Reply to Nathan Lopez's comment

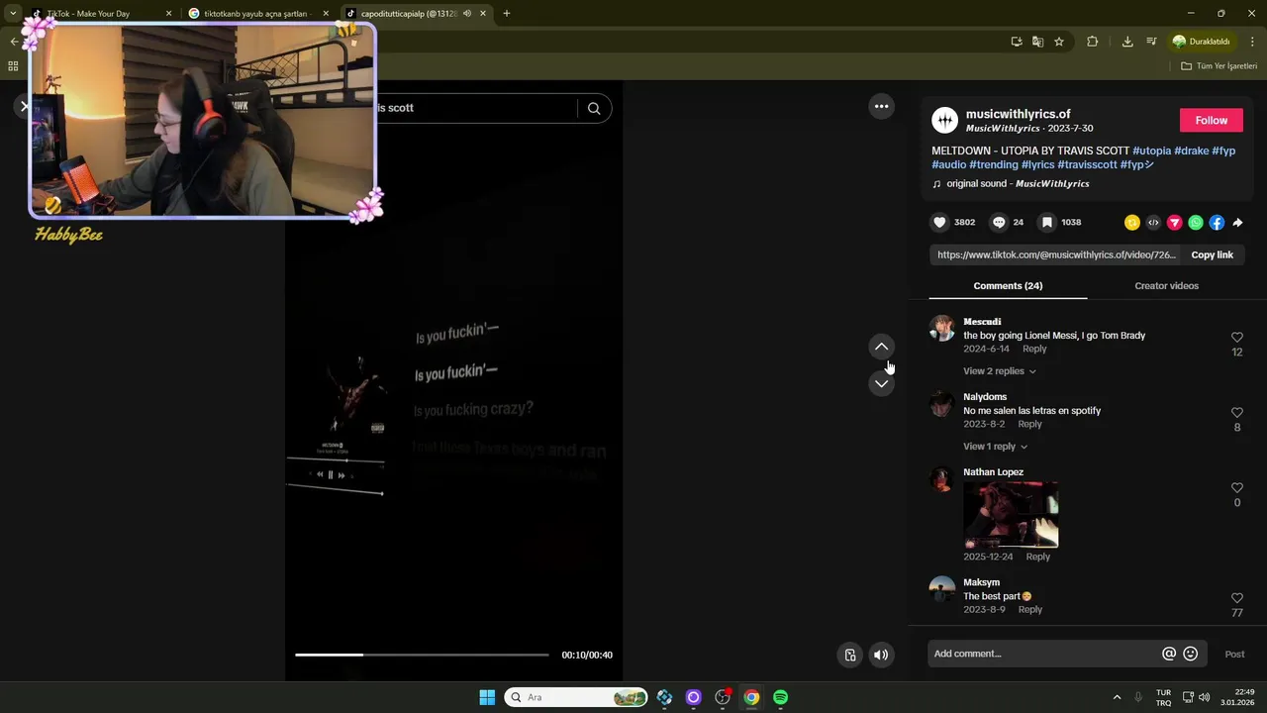(x=1037, y=557)
